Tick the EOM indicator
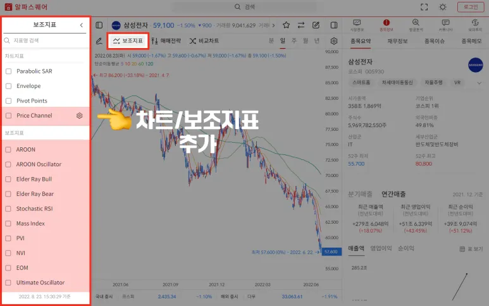489x306 pixels. [x=8, y=268]
